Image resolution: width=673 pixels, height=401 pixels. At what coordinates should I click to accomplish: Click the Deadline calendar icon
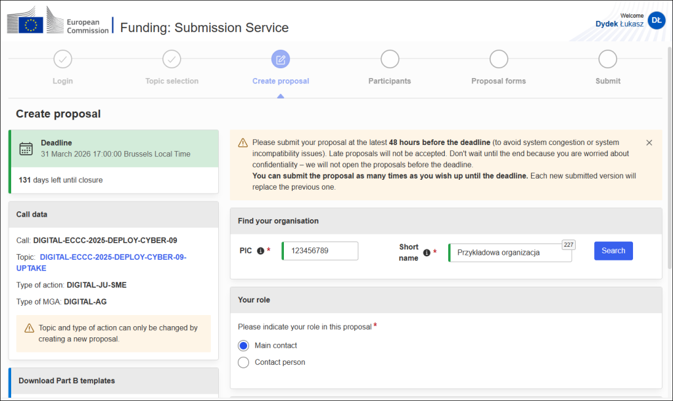point(26,148)
